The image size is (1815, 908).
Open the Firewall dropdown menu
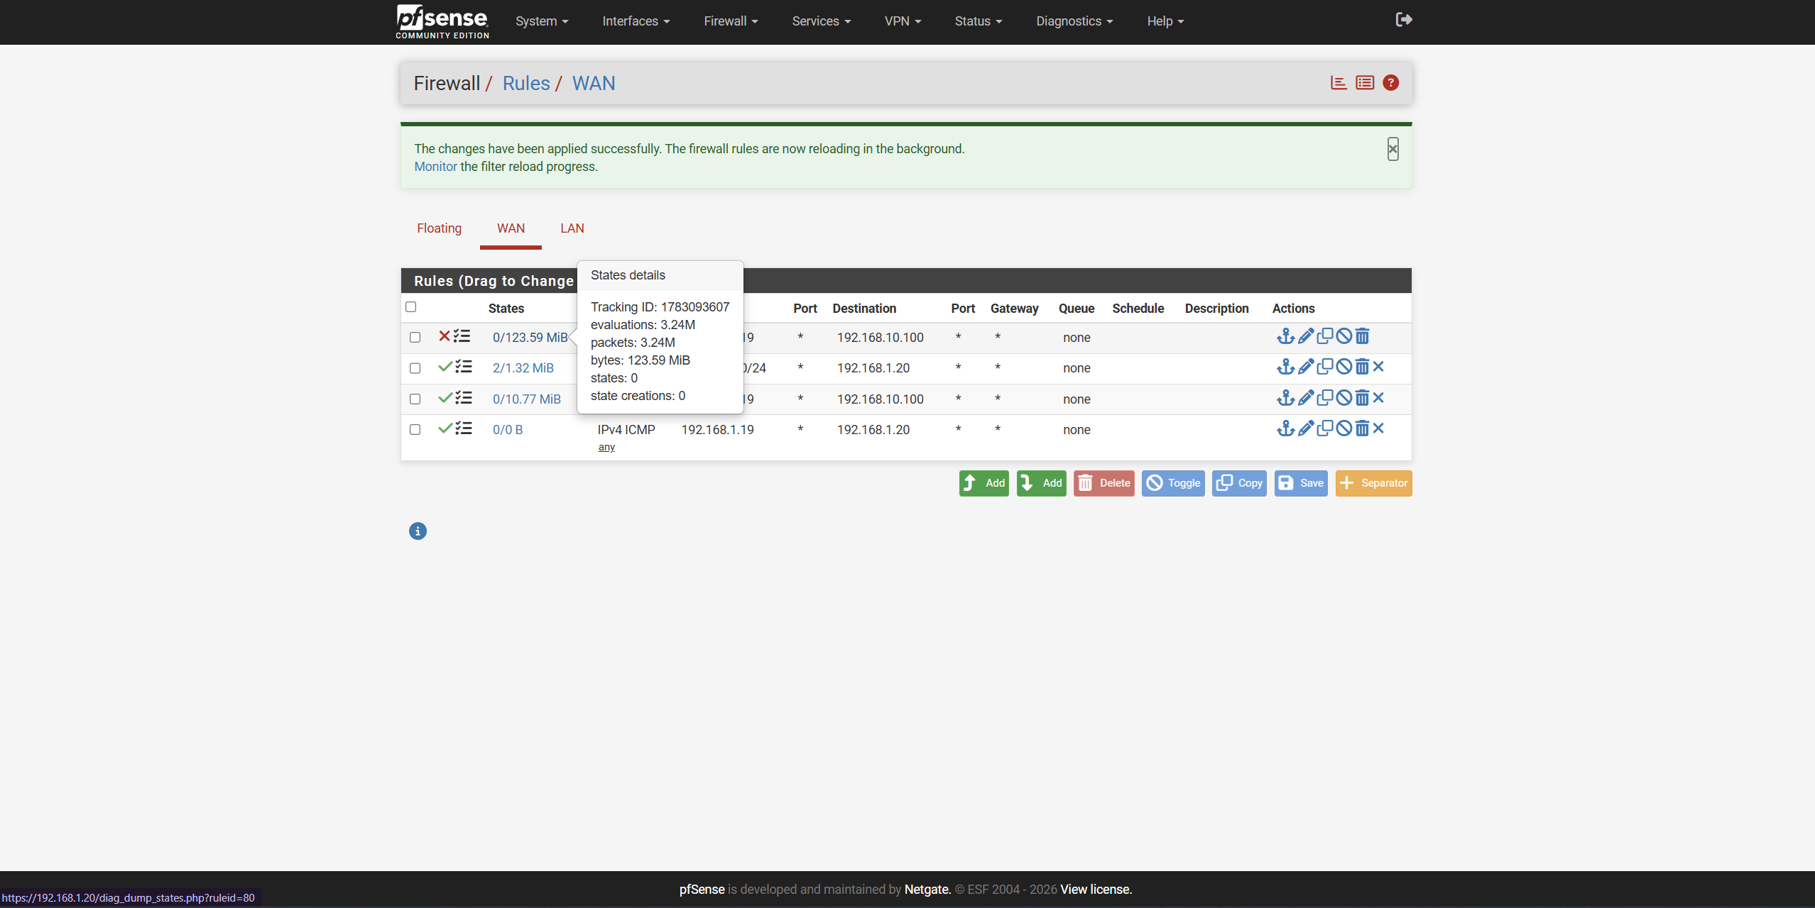[731, 21]
